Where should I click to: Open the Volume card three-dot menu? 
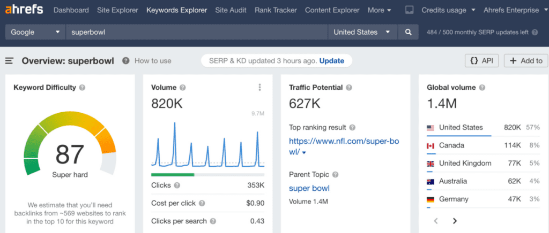click(259, 87)
